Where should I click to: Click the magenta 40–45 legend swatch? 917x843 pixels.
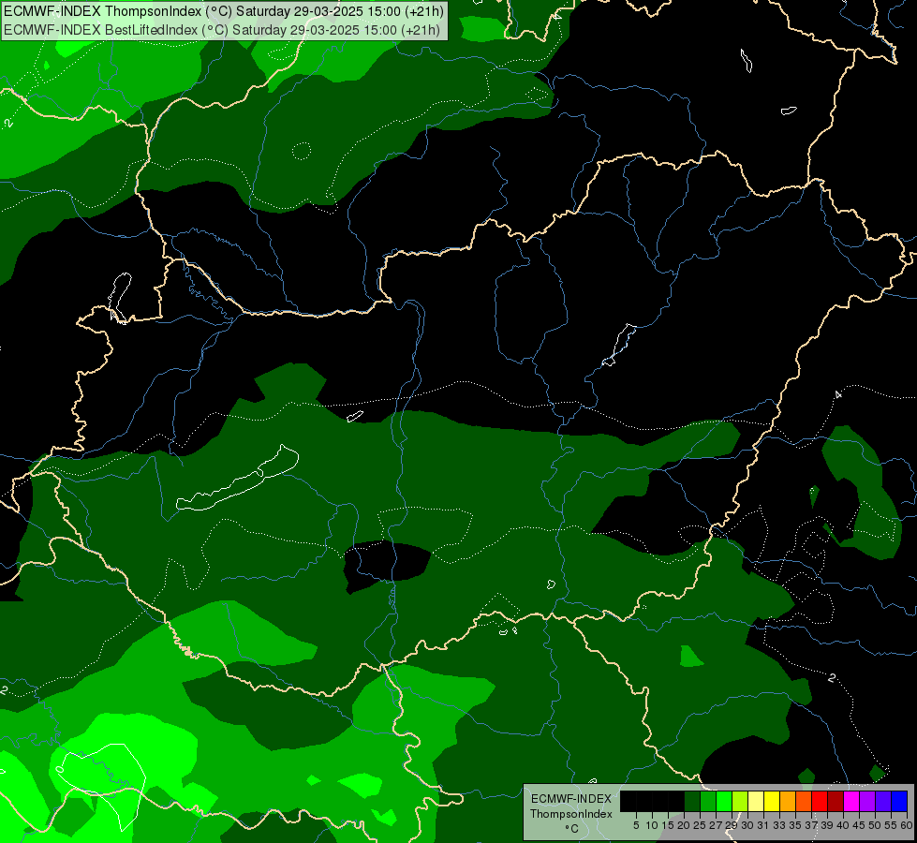851,801
